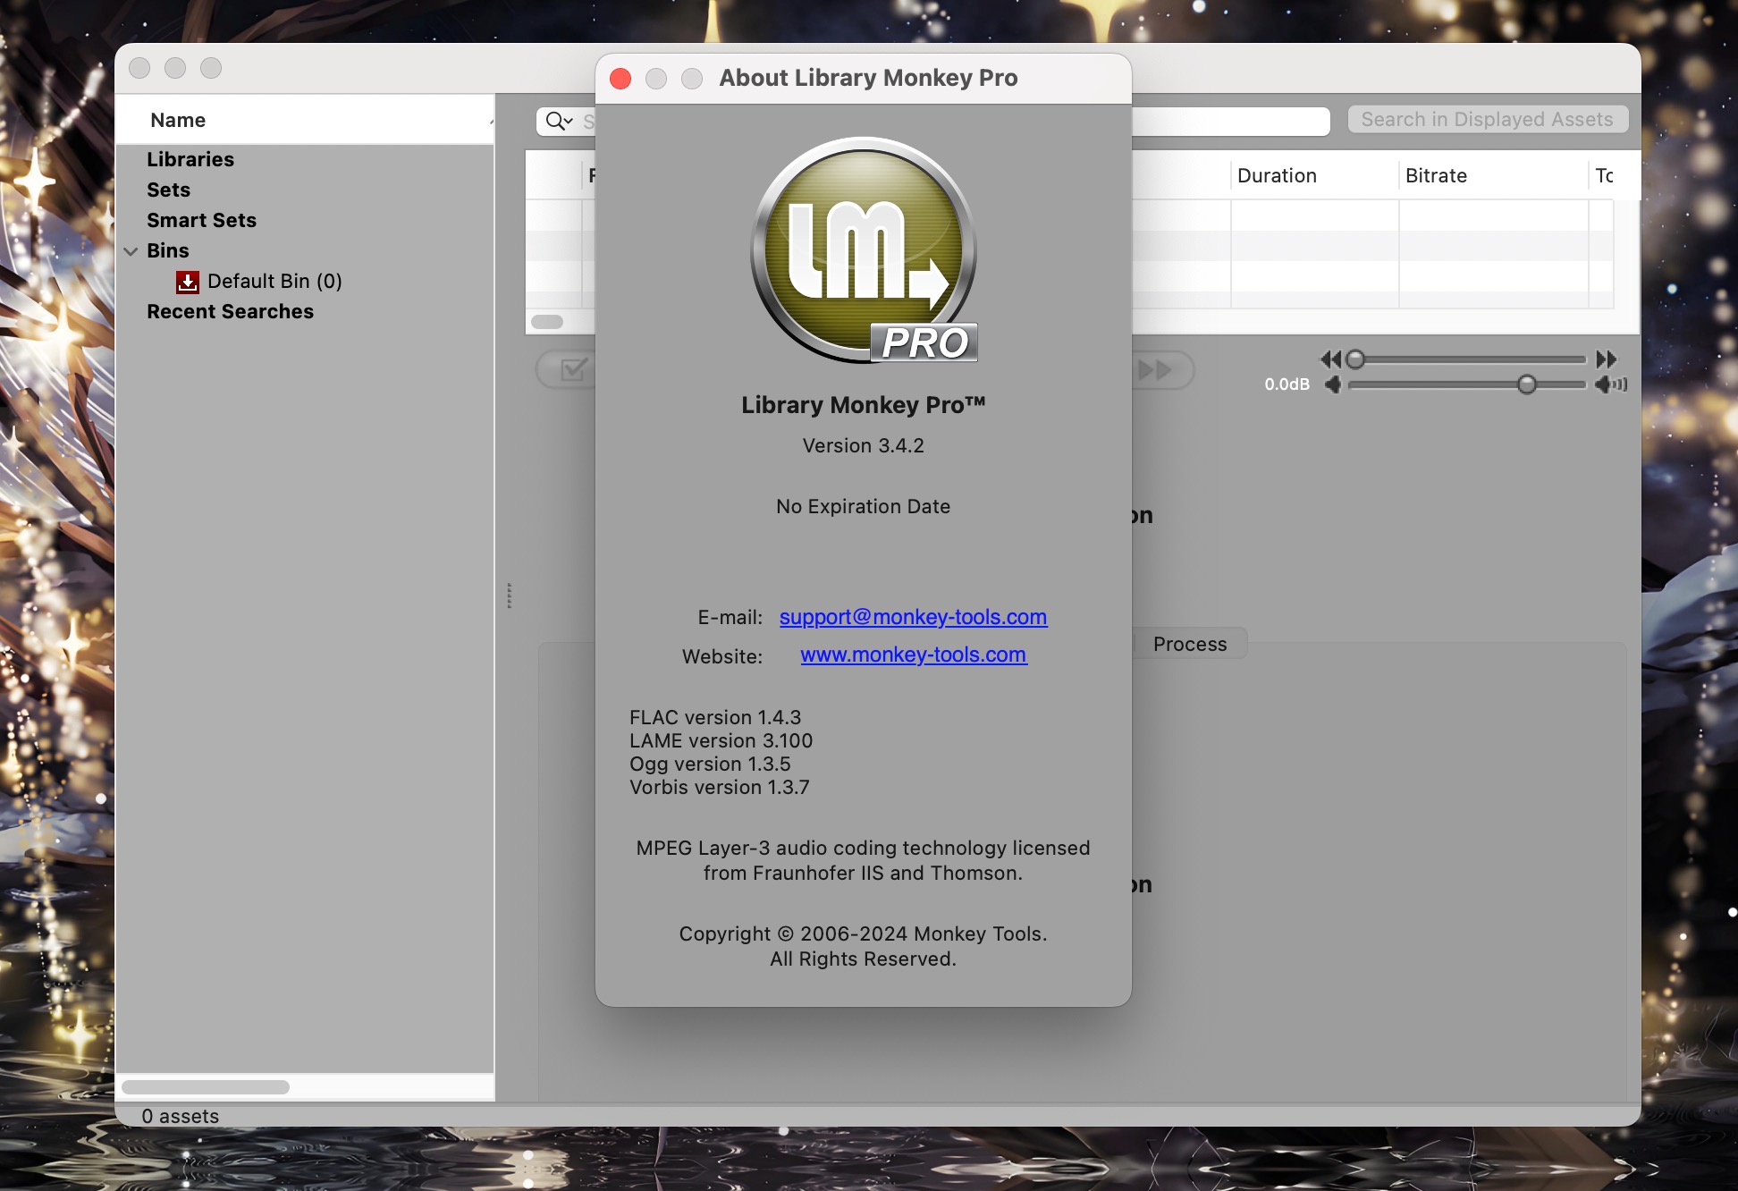The width and height of the screenshot is (1738, 1191).
Task: Click the support@monkey-tools.com email link
Action: (x=913, y=617)
